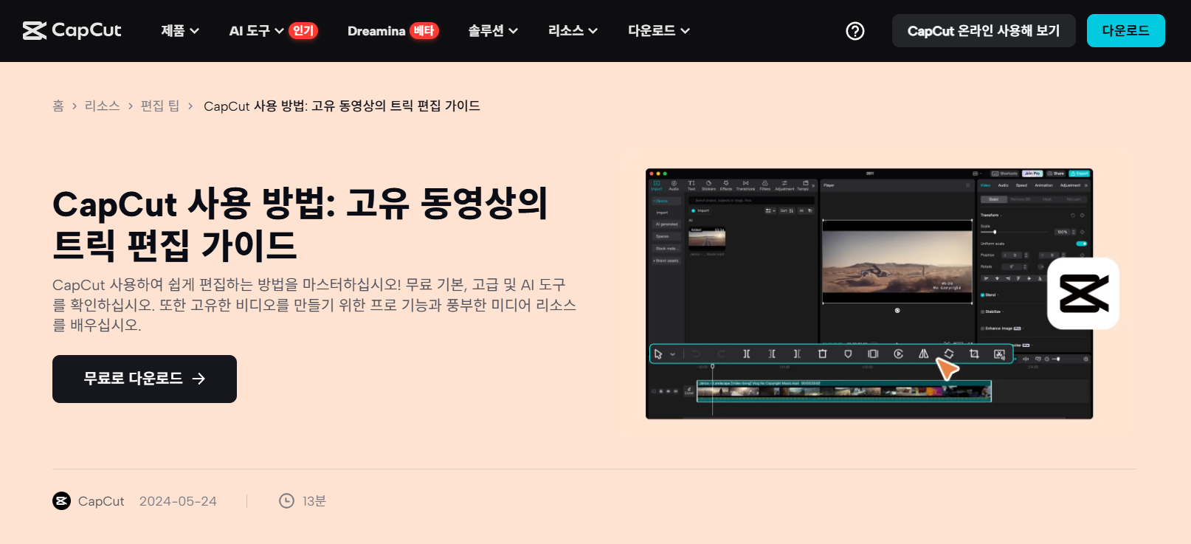Click the crop icon in the editor toolbar

974,354
